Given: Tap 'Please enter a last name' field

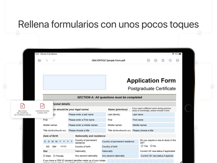Looking at the screenshot, I should [87, 115].
